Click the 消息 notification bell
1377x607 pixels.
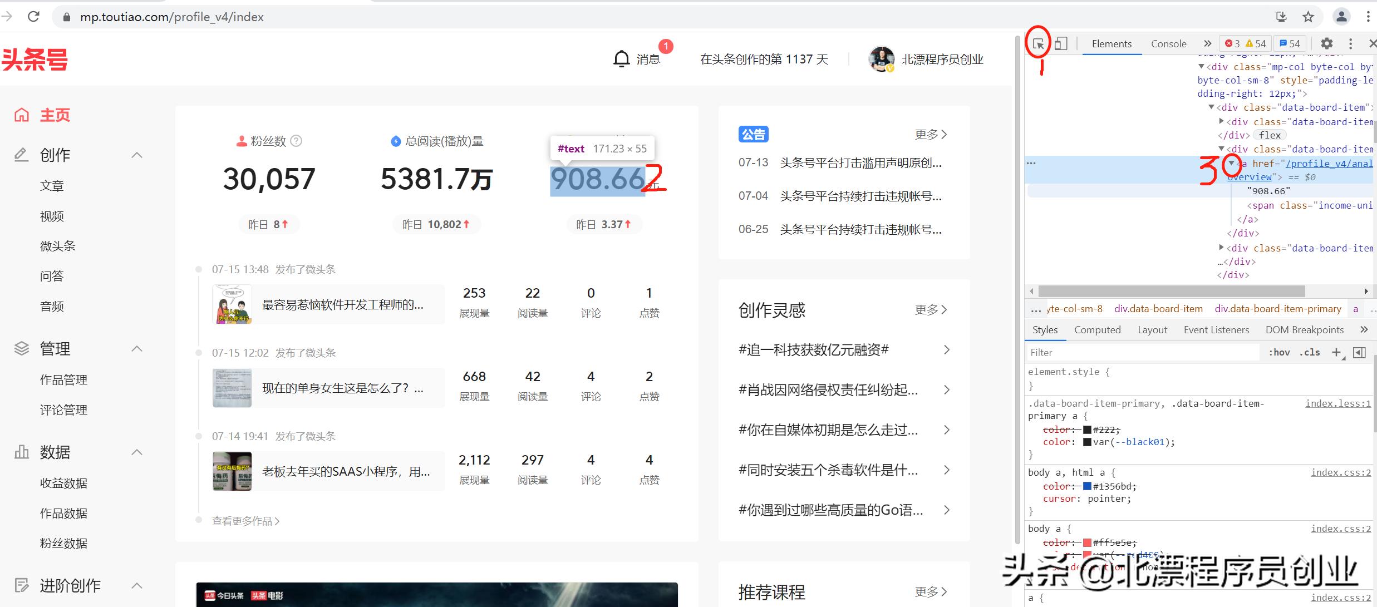[622, 58]
